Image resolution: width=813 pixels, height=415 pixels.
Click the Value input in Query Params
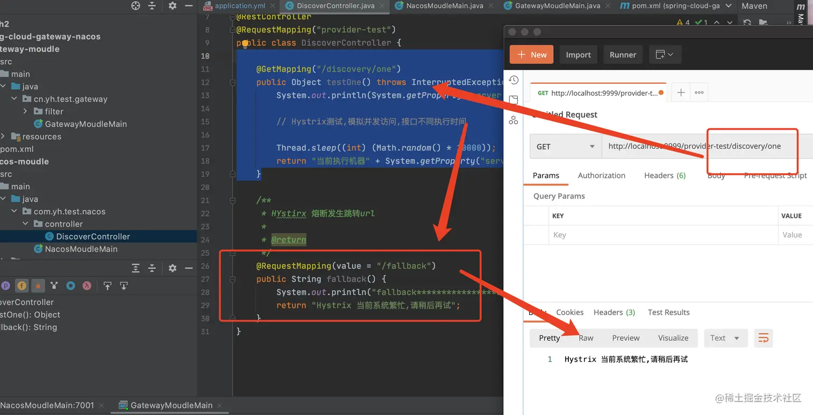tap(796, 235)
